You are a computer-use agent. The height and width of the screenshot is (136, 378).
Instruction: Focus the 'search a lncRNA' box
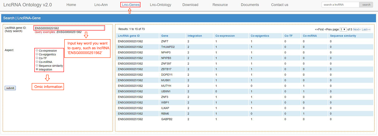click(340, 5)
